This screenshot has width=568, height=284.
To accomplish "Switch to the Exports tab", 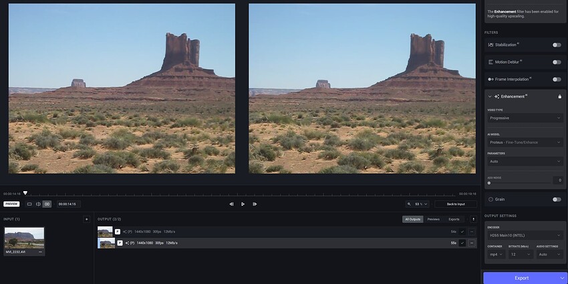I will click(454, 219).
